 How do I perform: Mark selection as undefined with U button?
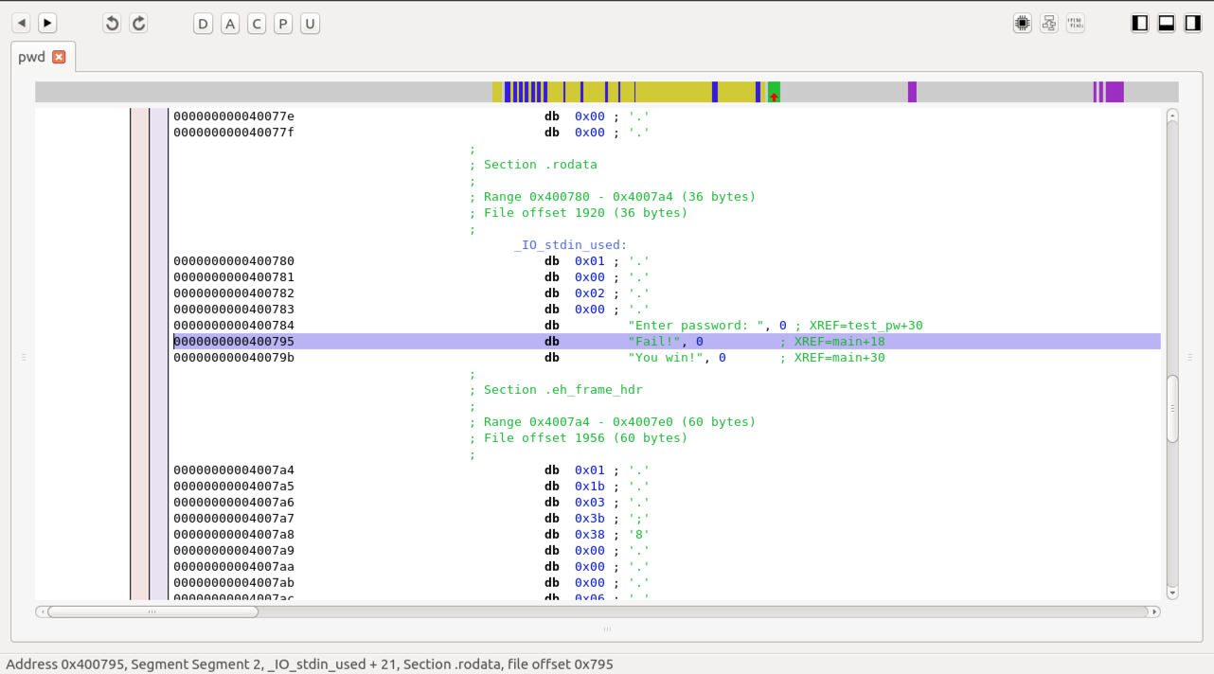coord(310,24)
